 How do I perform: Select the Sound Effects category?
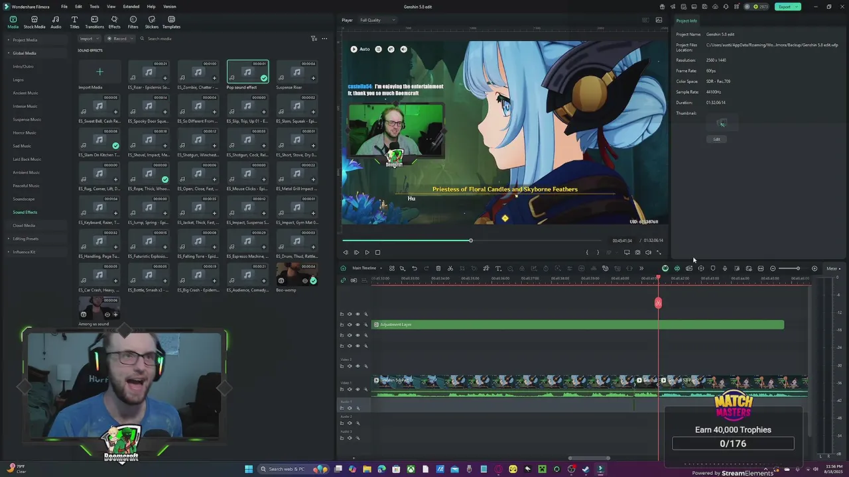25,212
